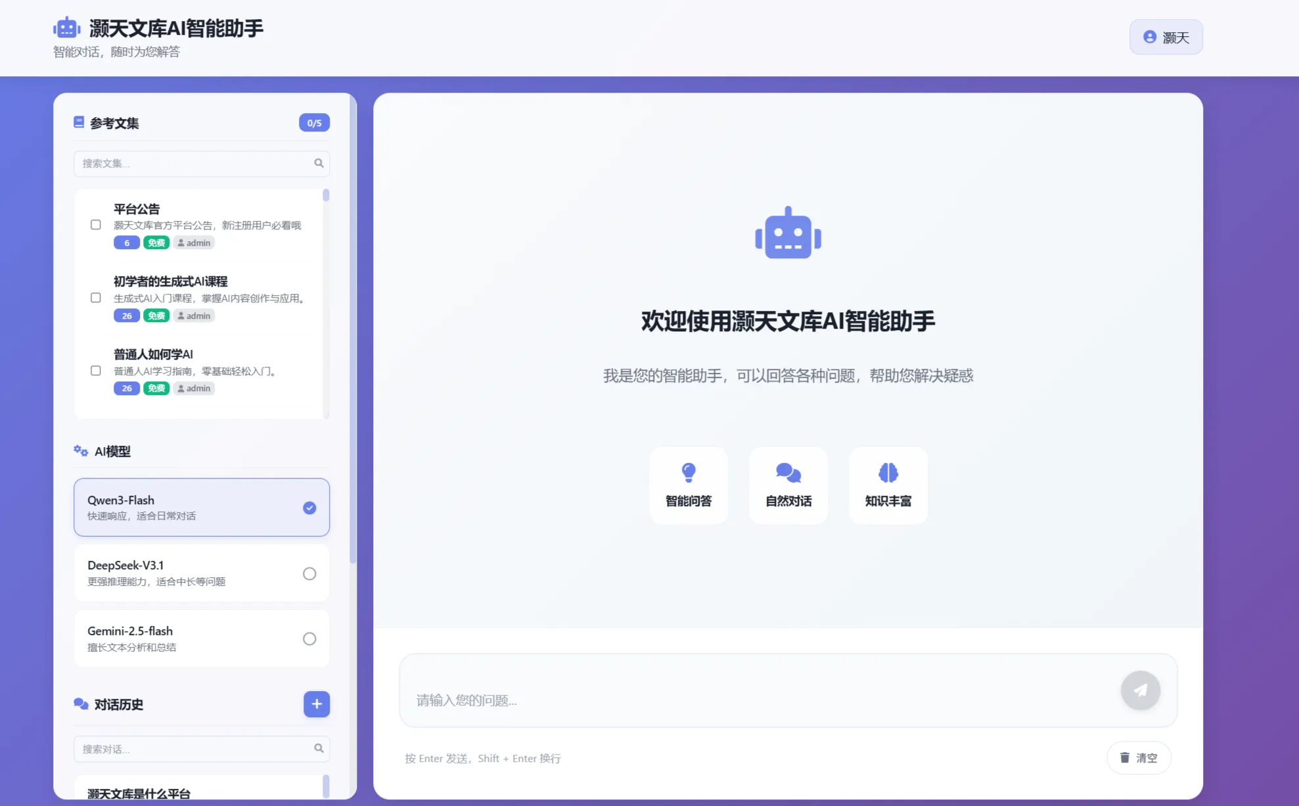Check the 普通人如何学AI checkbox
1299x806 pixels.
[96, 370]
